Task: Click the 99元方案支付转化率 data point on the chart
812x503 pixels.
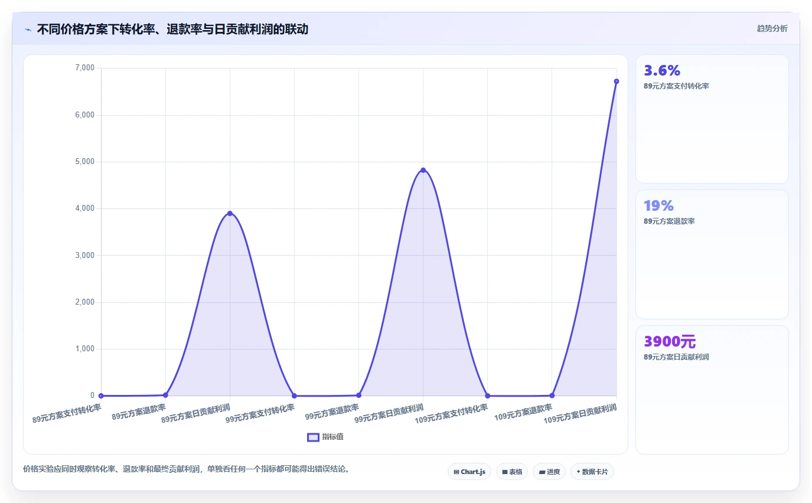Action: (x=294, y=396)
